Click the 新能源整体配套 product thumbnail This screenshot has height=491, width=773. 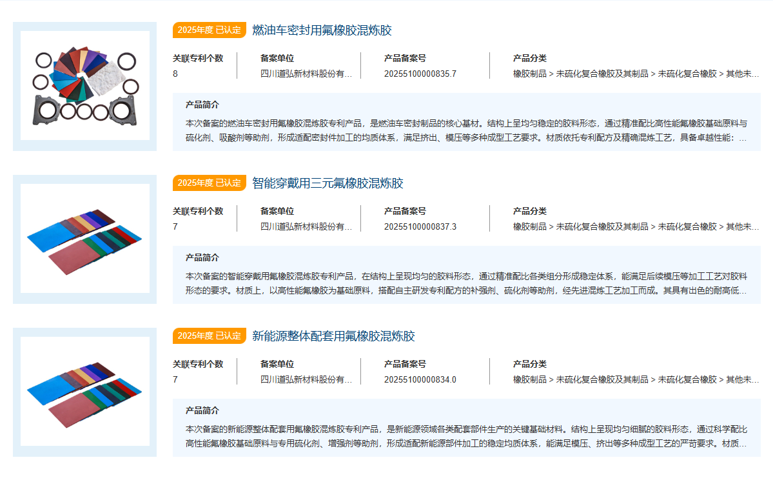click(85, 392)
